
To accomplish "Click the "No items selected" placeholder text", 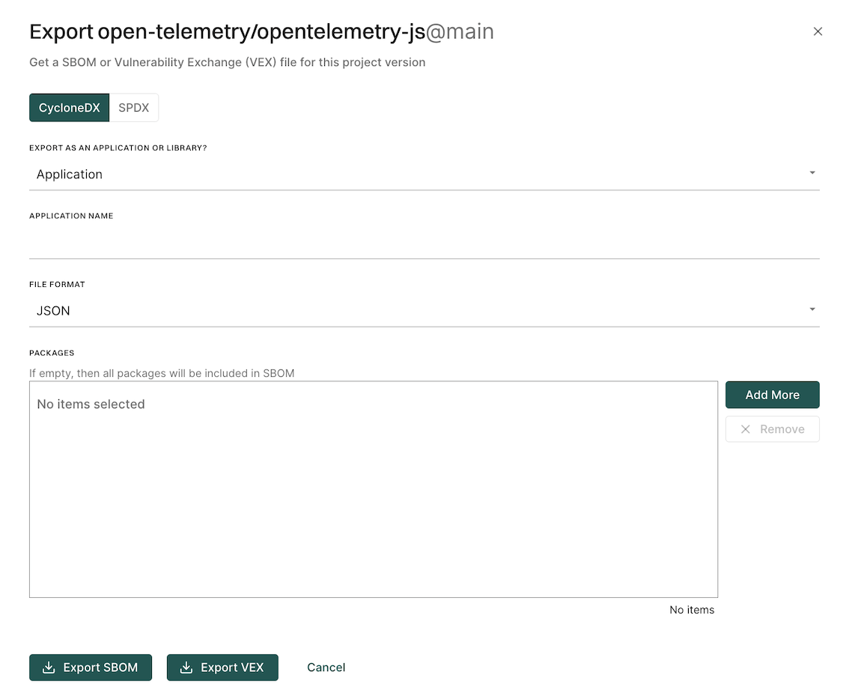I will pos(91,405).
